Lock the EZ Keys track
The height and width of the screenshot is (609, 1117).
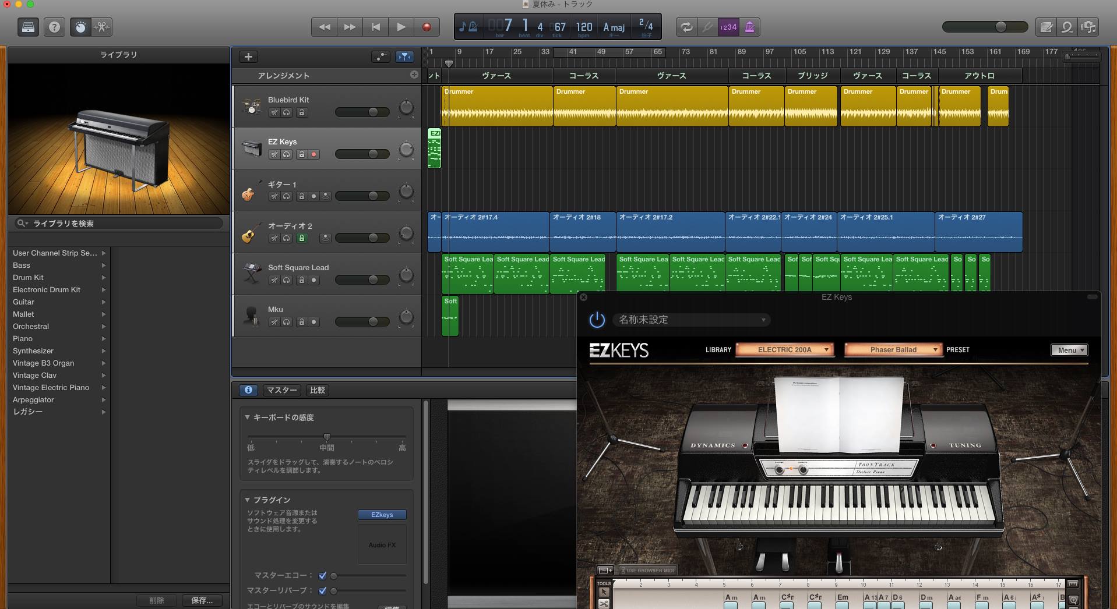coord(301,154)
